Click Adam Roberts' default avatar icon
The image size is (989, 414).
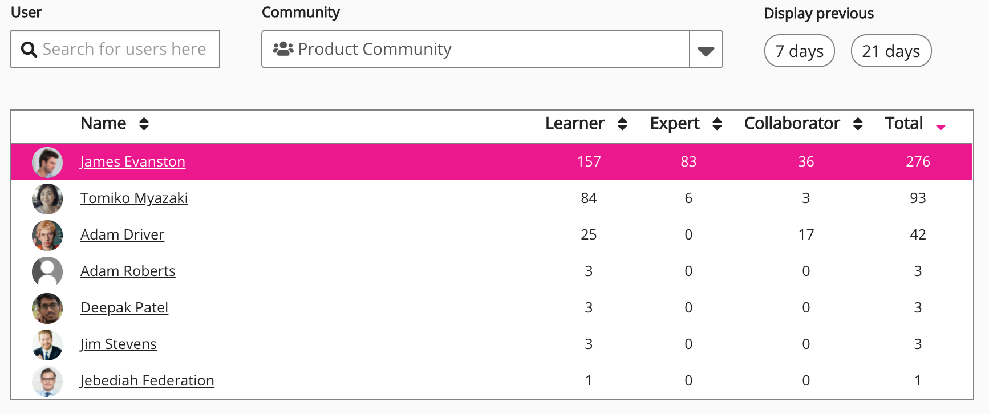coord(47,271)
